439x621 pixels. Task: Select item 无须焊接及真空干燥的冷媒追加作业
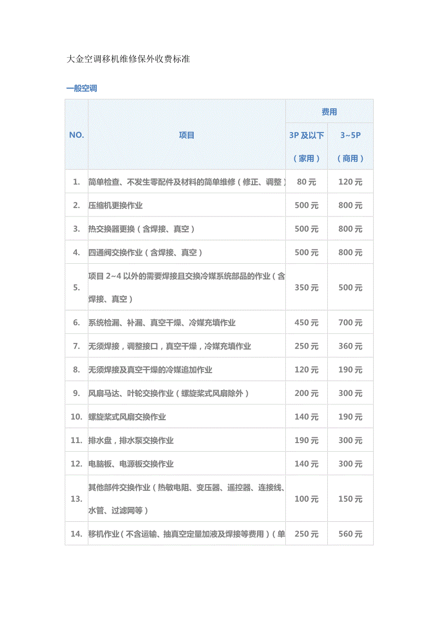point(150,370)
